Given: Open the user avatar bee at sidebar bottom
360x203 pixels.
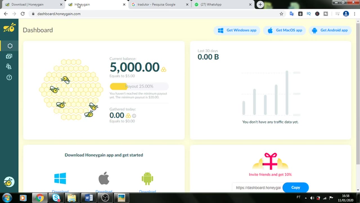Looking at the screenshot, I should pos(9,182).
